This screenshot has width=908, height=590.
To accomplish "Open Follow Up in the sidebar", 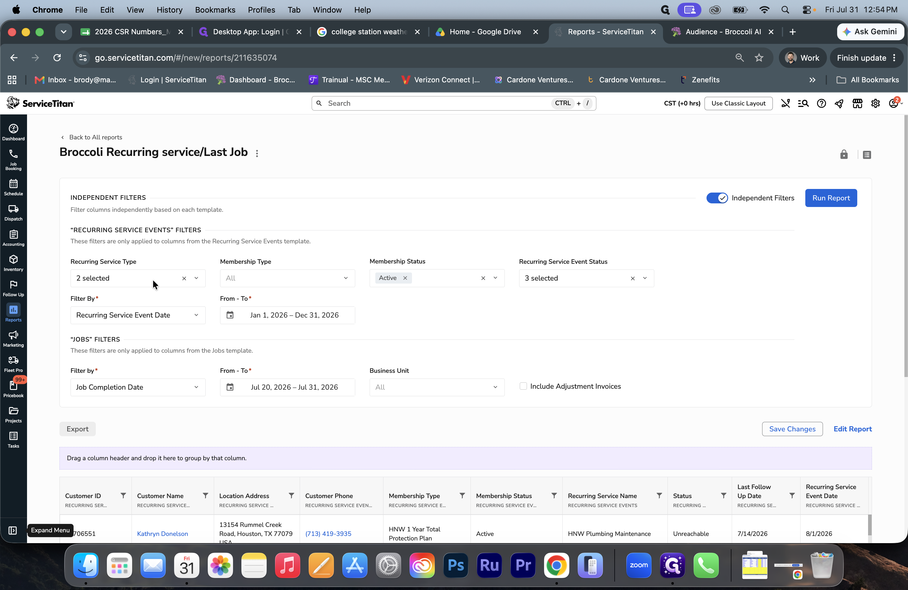I will coord(13,288).
